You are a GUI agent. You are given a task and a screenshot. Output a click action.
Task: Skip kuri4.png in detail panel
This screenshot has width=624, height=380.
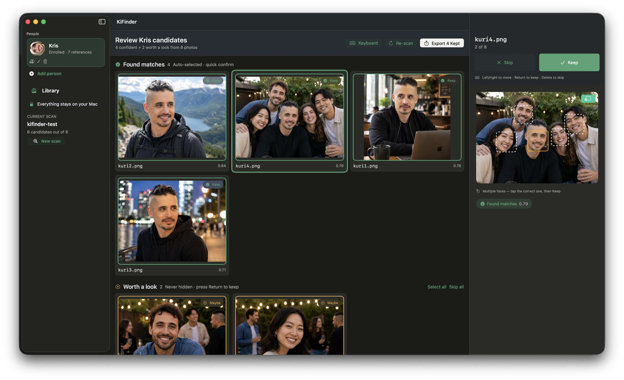[x=505, y=63]
